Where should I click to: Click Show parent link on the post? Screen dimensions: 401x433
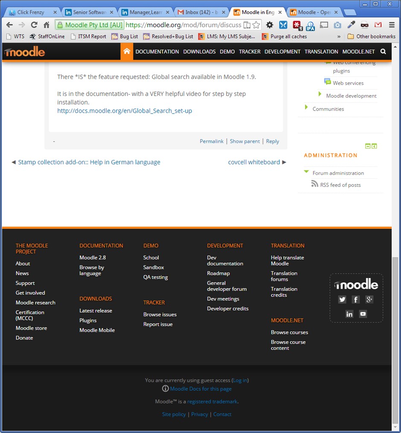[x=245, y=141]
